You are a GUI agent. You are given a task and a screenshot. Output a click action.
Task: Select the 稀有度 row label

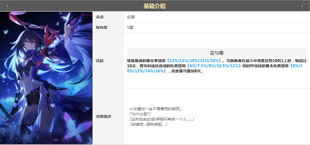pos(101,27)
